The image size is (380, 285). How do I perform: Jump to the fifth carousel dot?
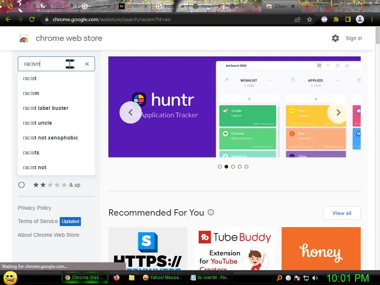point(246,167)
